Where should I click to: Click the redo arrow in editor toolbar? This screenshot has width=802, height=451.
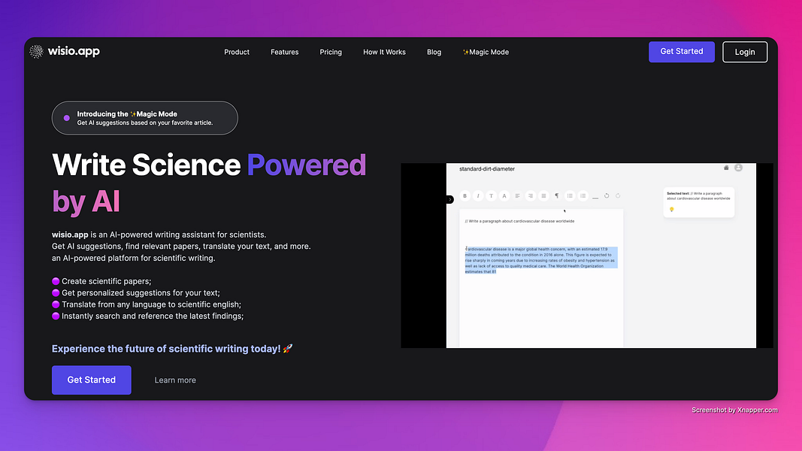click(618, 196)
